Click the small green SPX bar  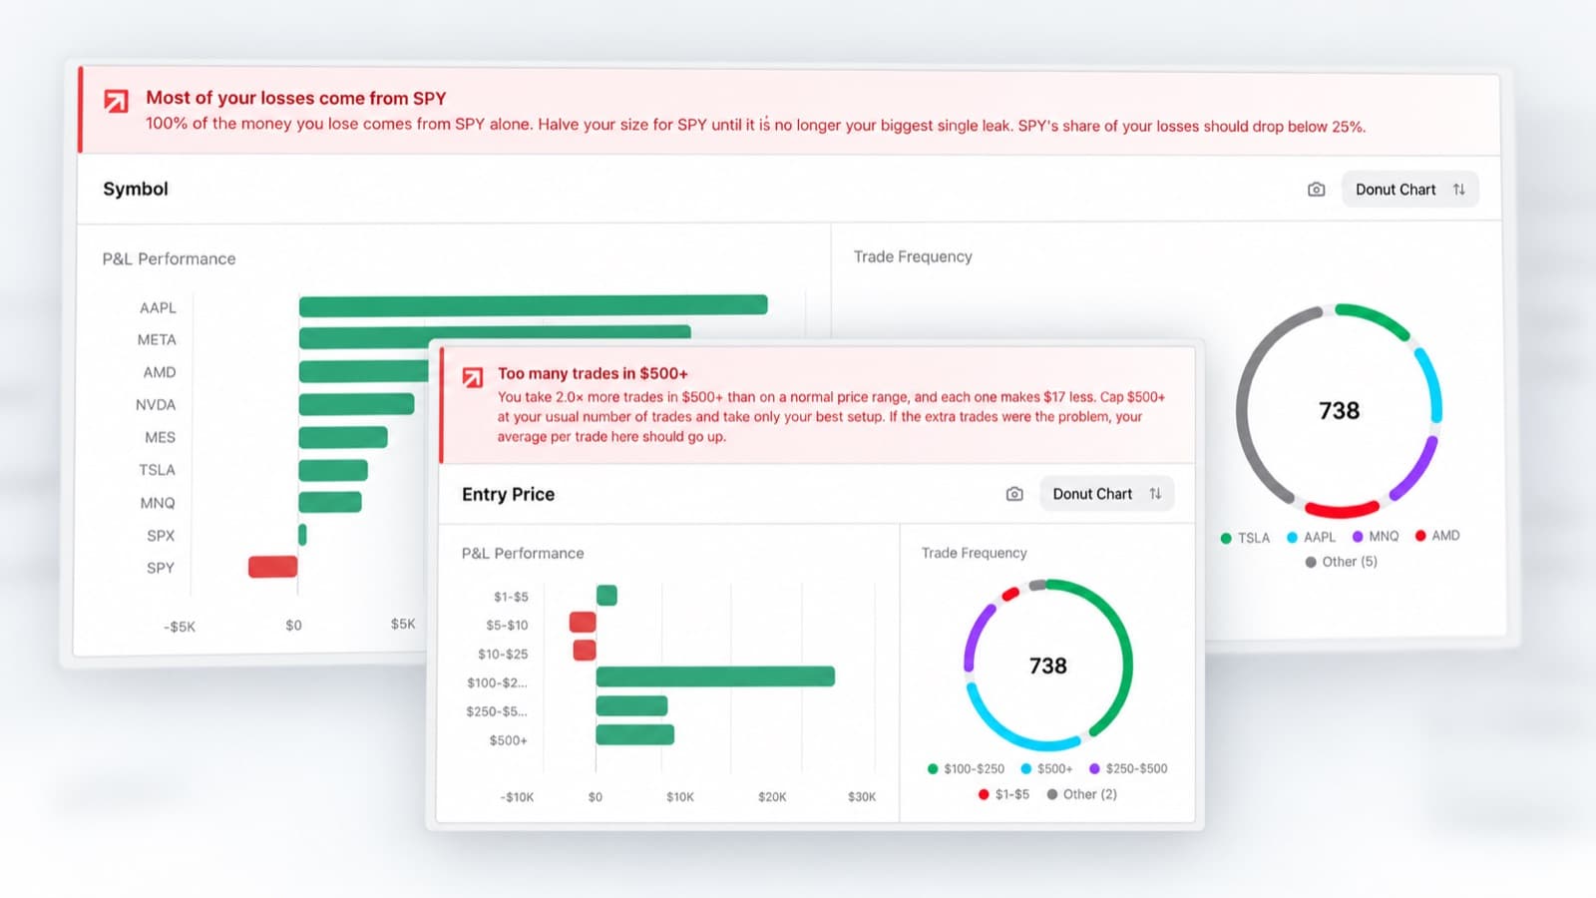[x=302, y=535]
